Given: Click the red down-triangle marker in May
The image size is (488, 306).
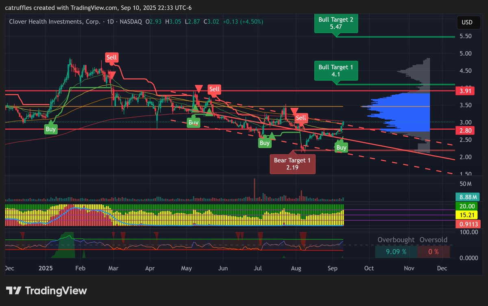Looking at the screenshot, I should click(199, 89).
